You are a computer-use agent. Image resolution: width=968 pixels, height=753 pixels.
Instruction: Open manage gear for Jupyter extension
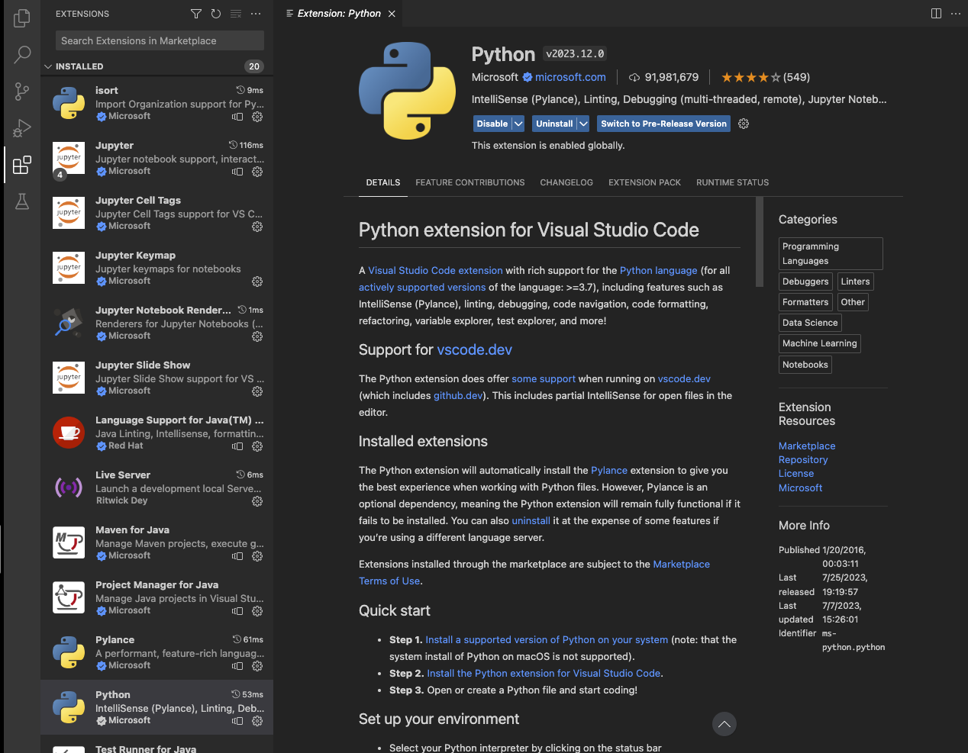(257, 172)
